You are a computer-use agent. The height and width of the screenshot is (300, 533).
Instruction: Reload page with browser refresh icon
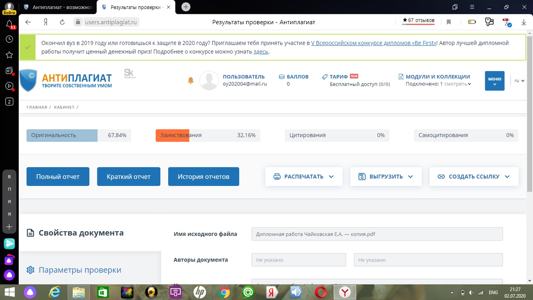pyautogui.click(x=62, y=22)
